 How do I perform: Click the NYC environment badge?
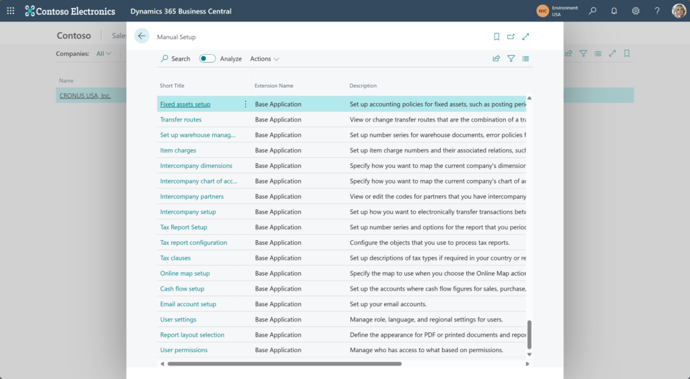pos(542,11)
